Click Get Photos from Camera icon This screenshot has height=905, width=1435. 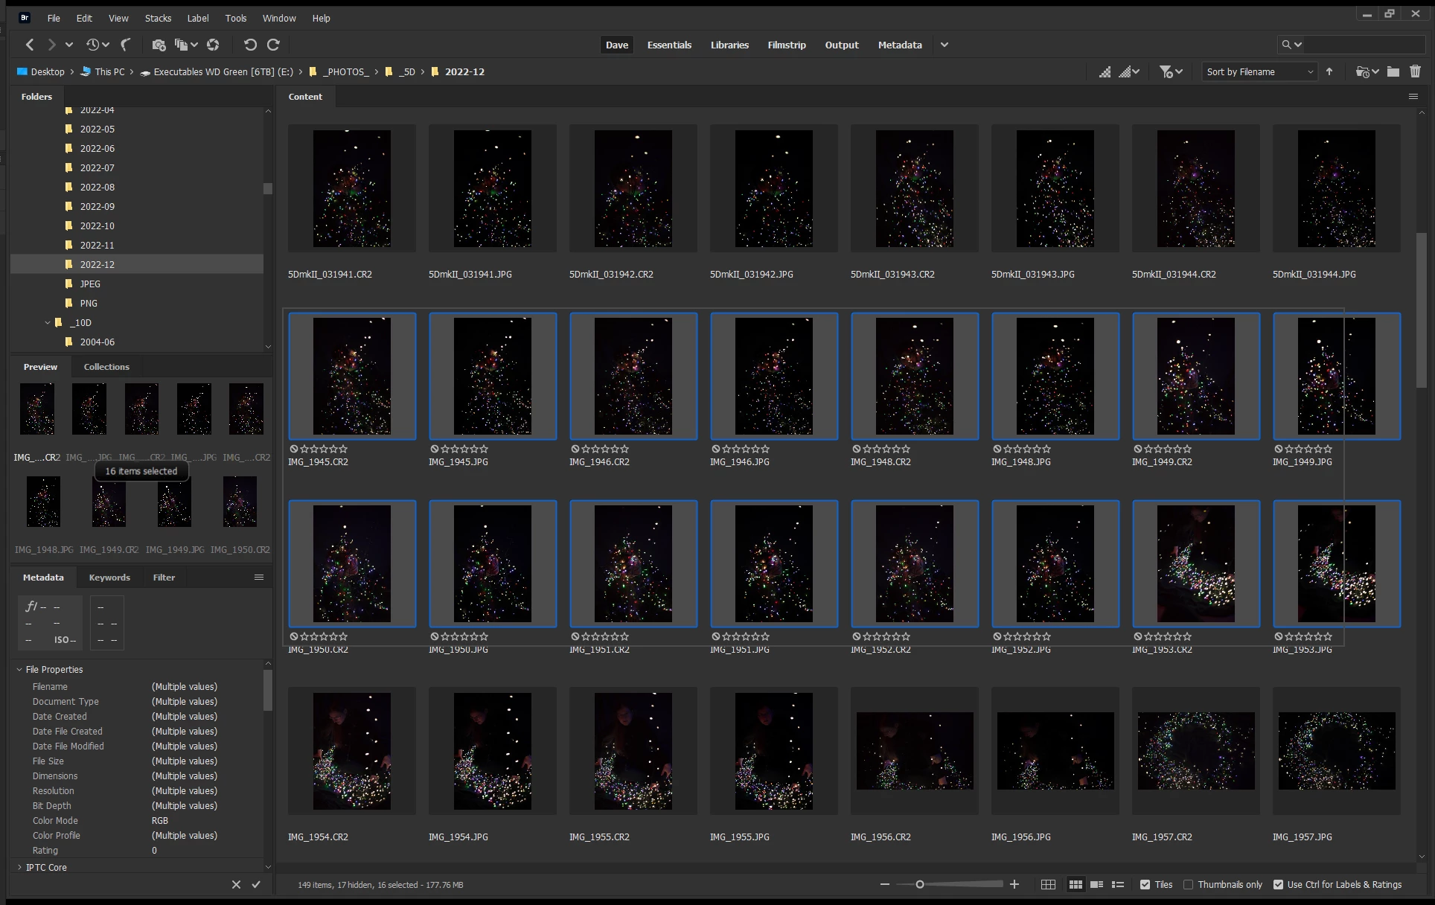point(158,45)
